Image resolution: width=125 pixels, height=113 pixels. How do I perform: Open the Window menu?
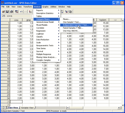point(62,7)
